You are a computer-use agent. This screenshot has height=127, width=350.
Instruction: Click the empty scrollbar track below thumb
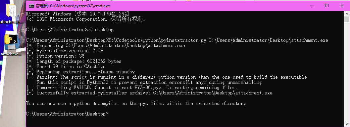[346, 73]
